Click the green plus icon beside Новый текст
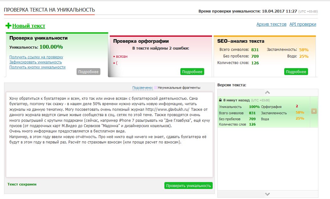330x199 pixels. 8,26
